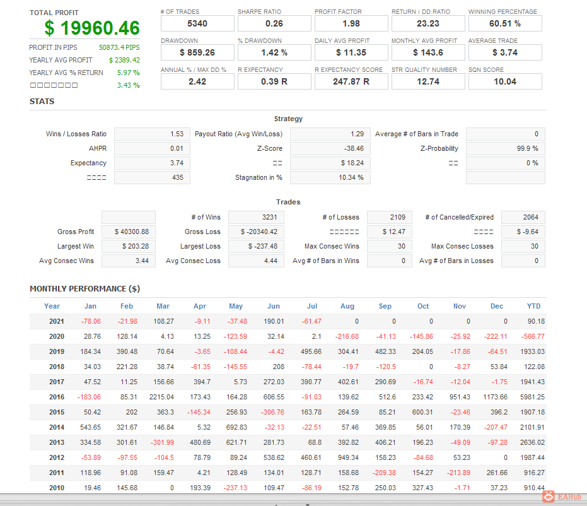Image resolution: width=587 pixels, height=506 pixels.
Task: Select the Sharpe Ratio value box
Action: [274, 23]
